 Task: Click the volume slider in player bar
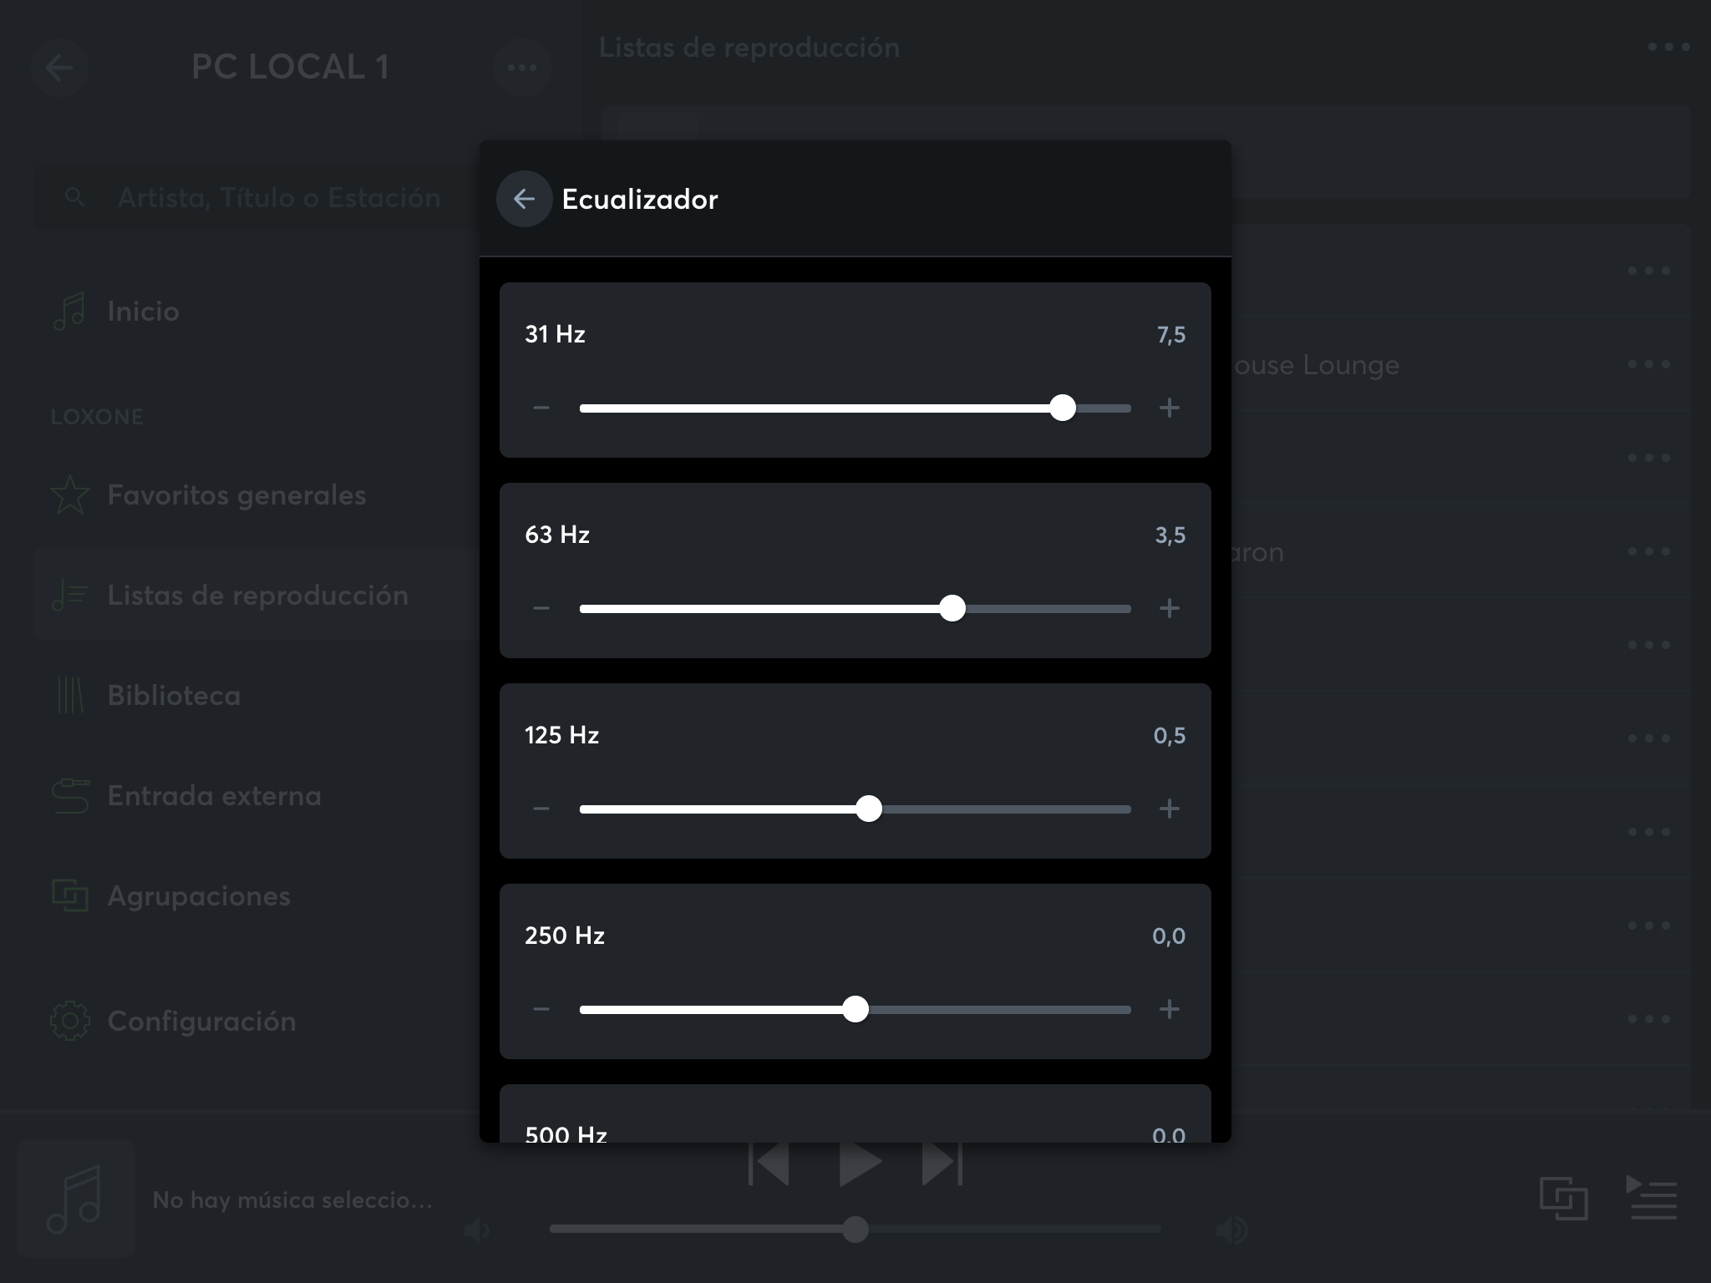click(855, 1230)
